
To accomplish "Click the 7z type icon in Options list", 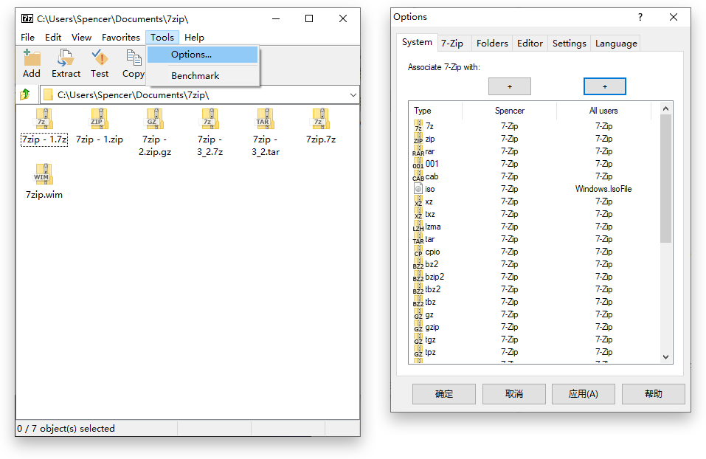I will click(418, 126).
